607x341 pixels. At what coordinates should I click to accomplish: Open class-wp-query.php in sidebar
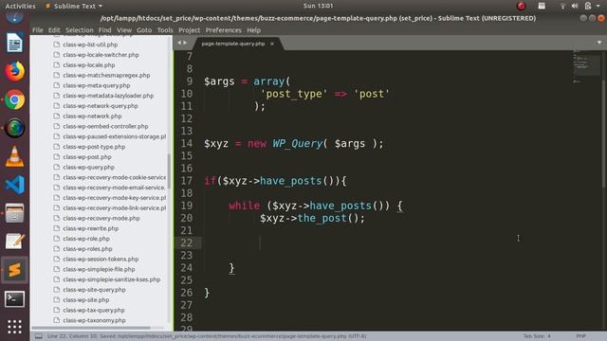(x=88, y=168)
